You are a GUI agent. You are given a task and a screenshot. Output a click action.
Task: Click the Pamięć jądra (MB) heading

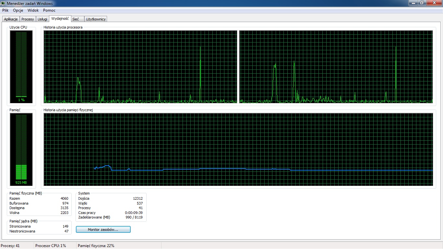click(x=23, y=221)
